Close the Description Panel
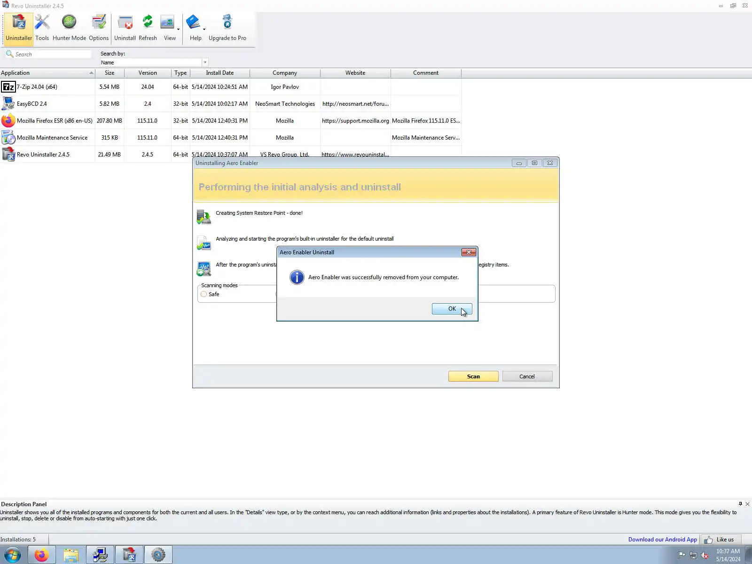752x564 pixels. 747,504
